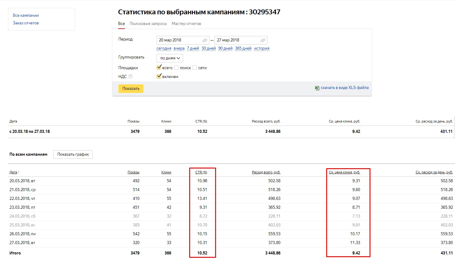Viewport: 455px width, 259px height.
Task: Click the '23.03.2018, пт' date cell
Action: click(x=22, y=208)
